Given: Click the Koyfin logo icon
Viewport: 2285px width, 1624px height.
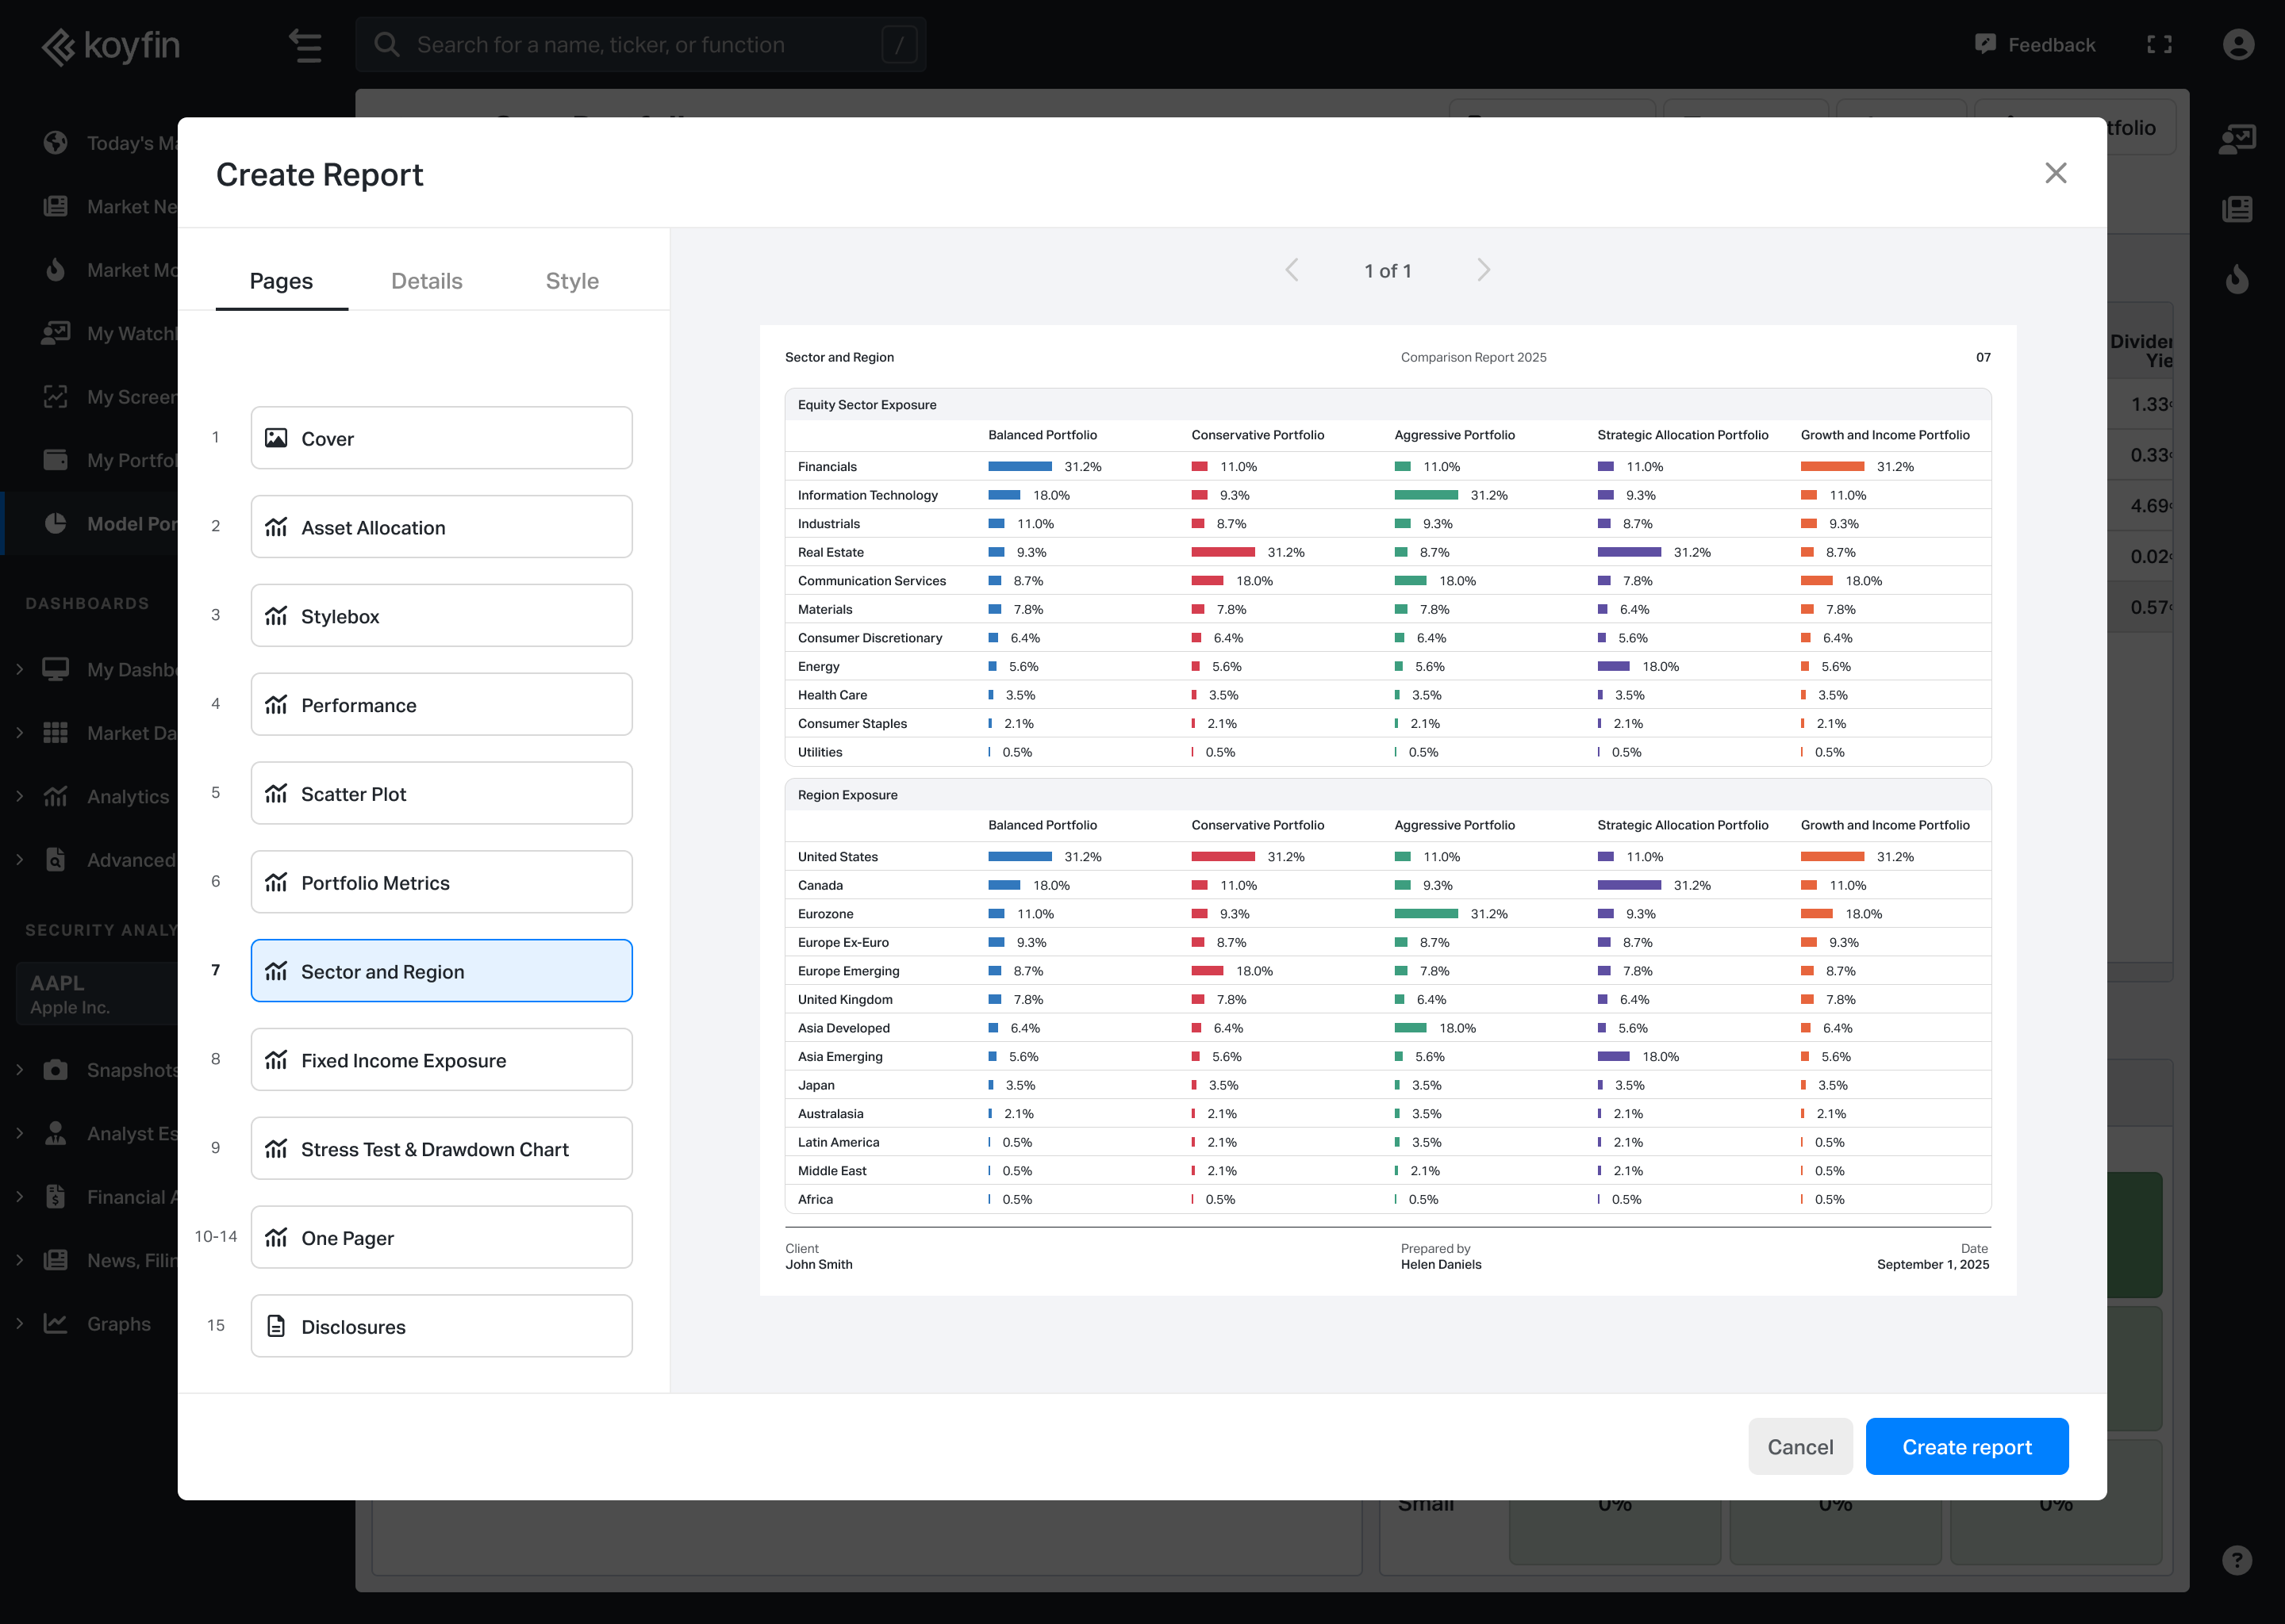Looking at the screenshot, I should pos(58,46).
